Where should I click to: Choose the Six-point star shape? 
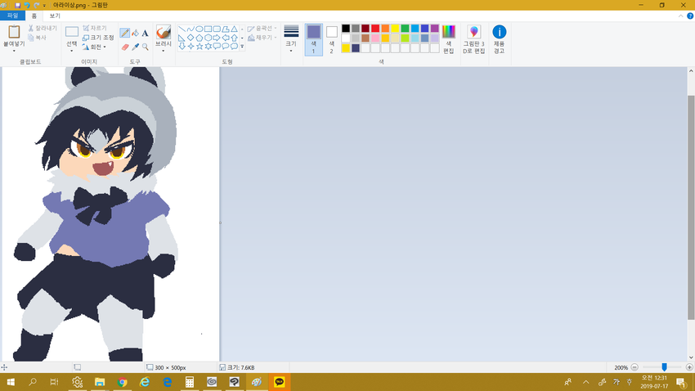click(208, 46)
